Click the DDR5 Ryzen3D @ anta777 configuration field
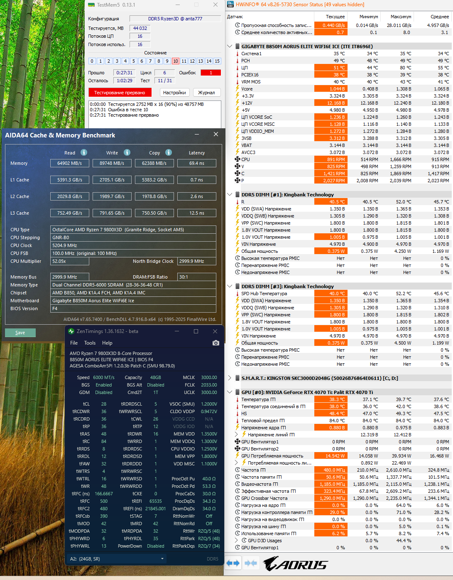453x580 pixels. (x=175, y=19)
